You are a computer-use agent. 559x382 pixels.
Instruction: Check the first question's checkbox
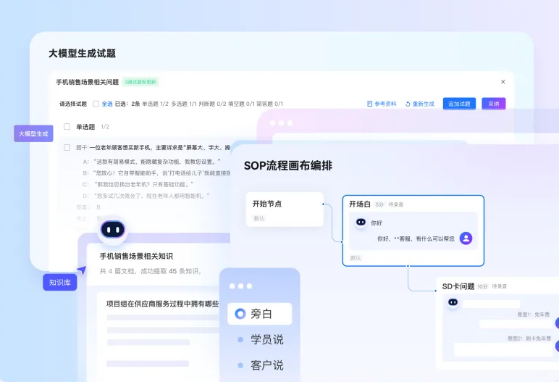click(x=67, y=147)
